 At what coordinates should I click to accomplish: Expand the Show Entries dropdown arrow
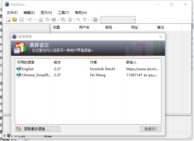[89, 20]
